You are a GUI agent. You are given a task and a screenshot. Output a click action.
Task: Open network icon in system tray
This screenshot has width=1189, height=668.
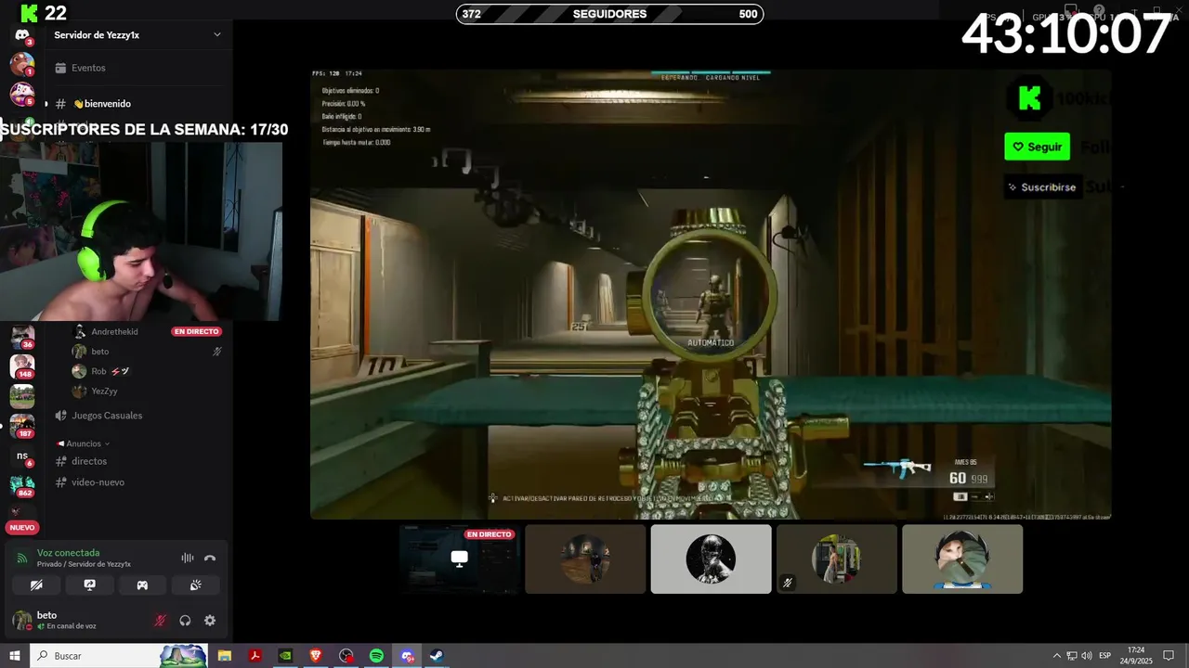[x=1072, y=656]
